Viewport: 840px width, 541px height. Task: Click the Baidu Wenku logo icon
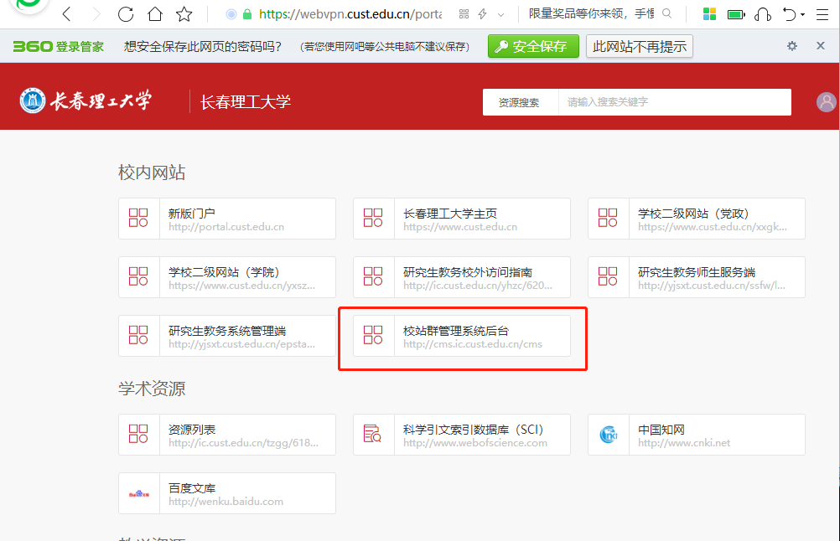pos(139,493)
